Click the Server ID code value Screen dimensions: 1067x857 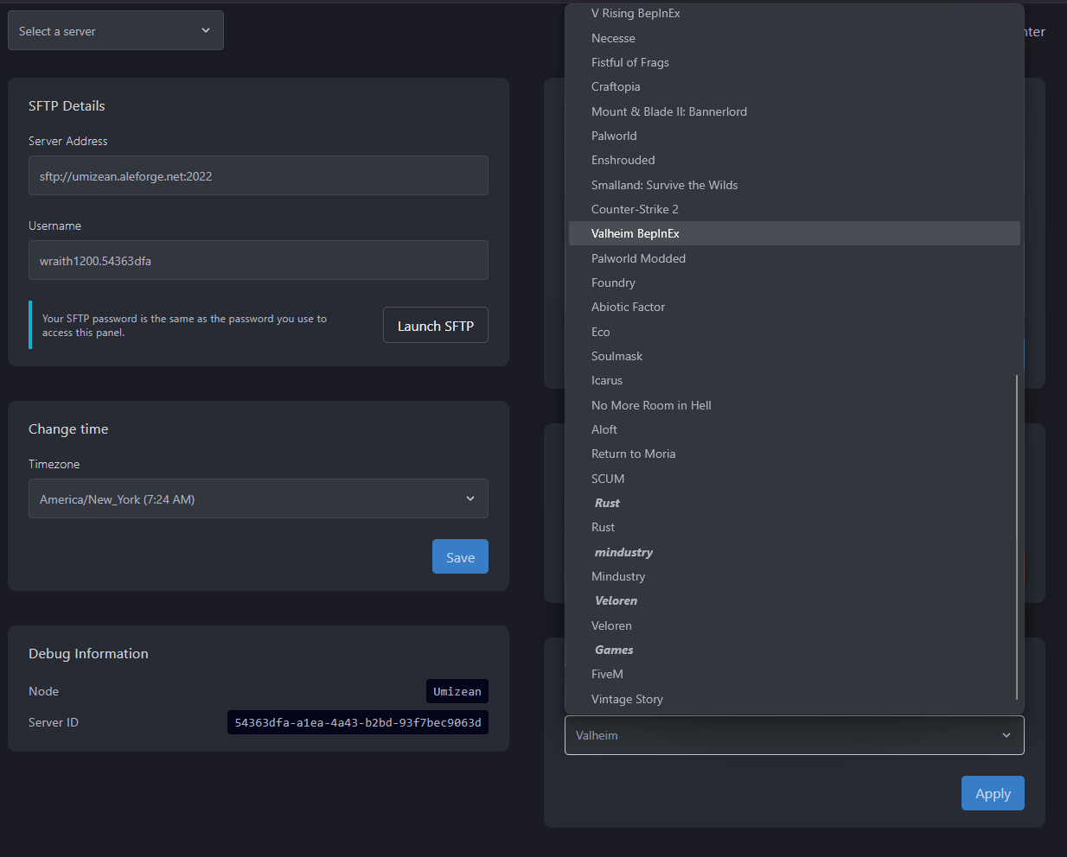[358, 722]
